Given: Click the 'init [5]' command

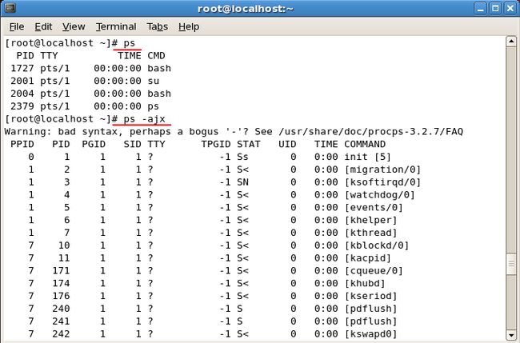Looking at the screenshot, I should 367,157.
